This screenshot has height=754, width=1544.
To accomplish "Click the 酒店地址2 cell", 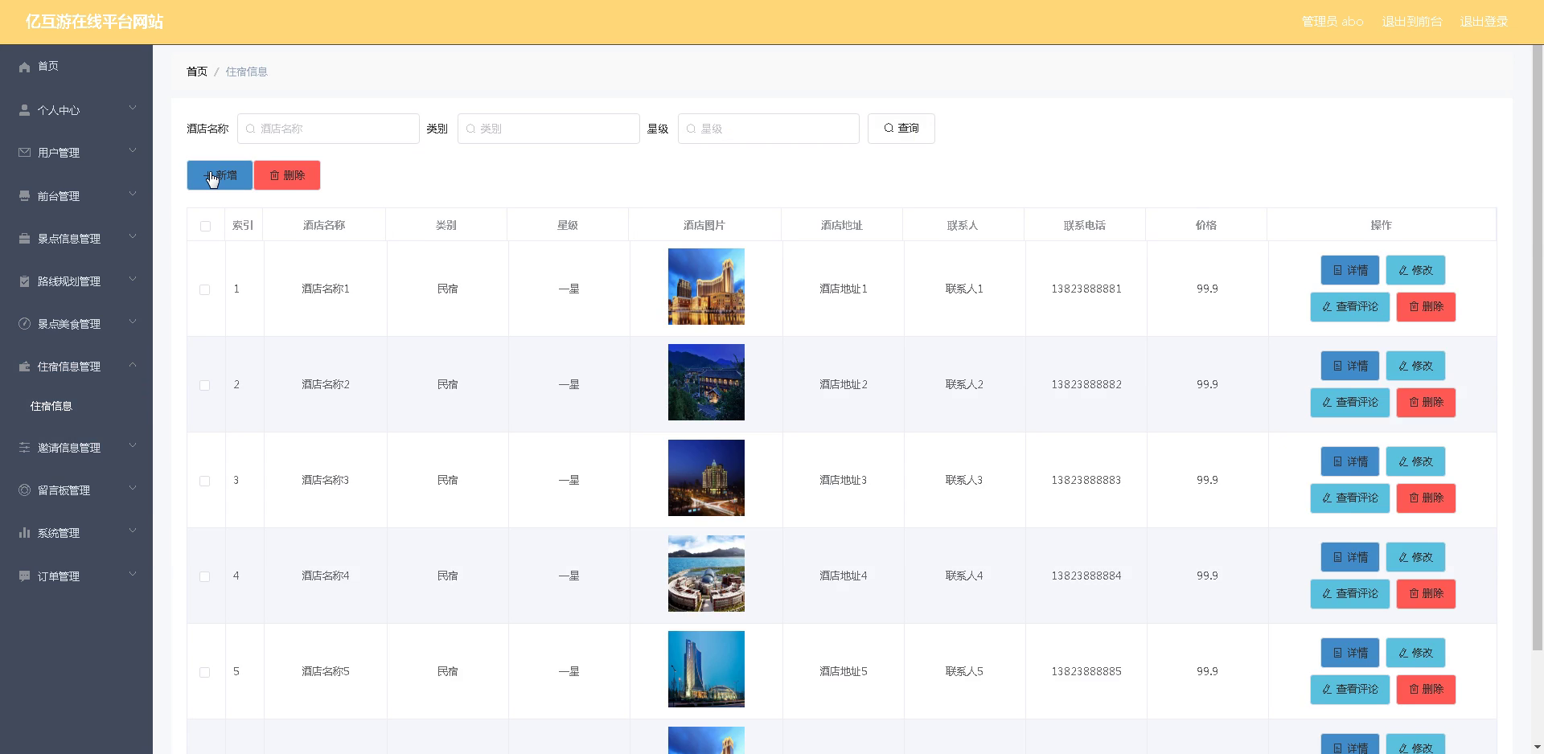I will (x=843, y=384).
